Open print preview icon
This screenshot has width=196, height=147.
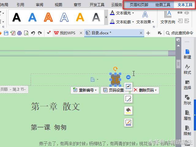click(x=26, y=33)
